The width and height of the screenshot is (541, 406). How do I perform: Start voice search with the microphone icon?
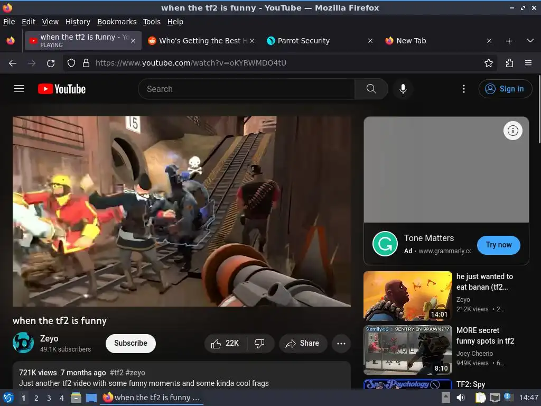(x=403, y=89)
